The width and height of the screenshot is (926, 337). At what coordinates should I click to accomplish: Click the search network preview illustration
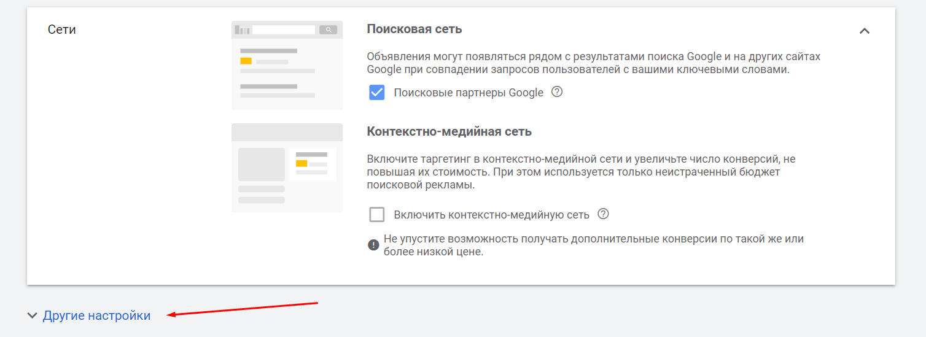click(x=287, y=65)
